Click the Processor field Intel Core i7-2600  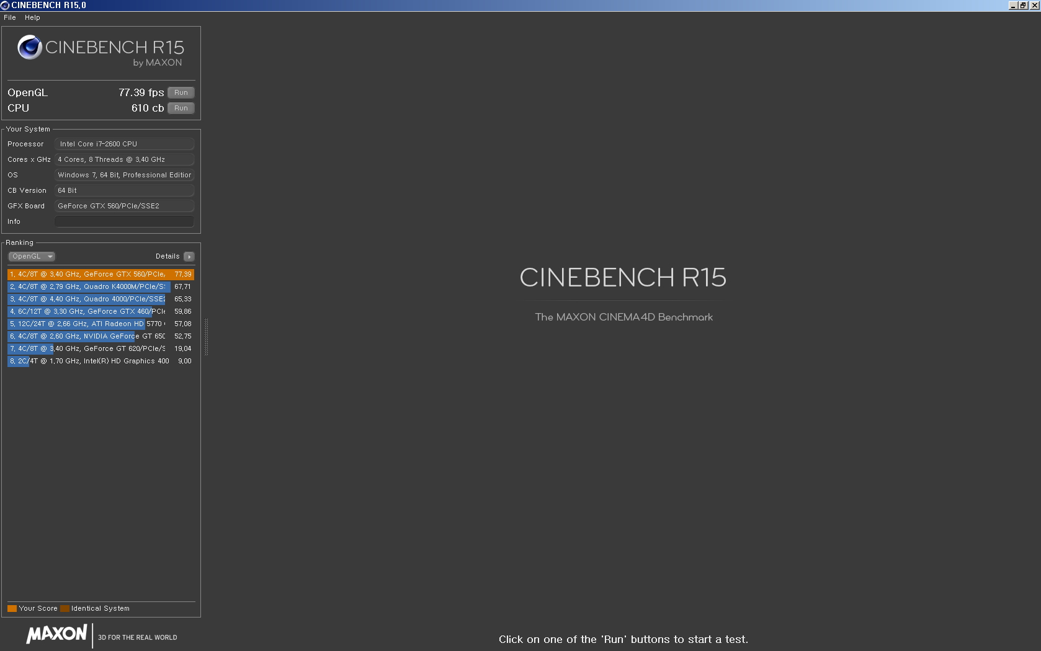pos(124,144)
